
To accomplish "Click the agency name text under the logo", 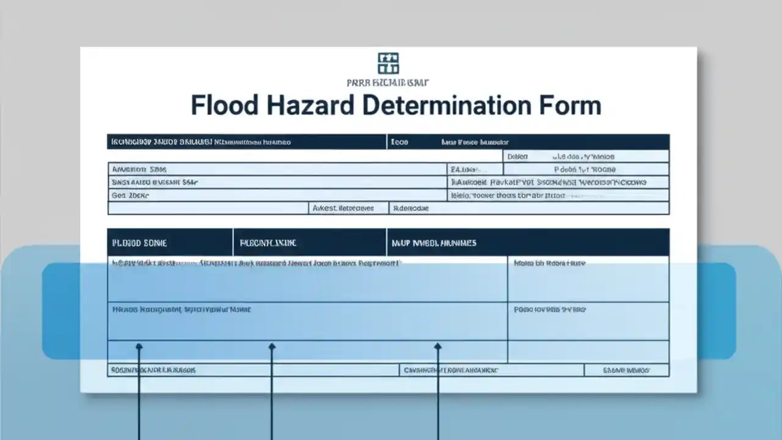I will click(389, 81).
